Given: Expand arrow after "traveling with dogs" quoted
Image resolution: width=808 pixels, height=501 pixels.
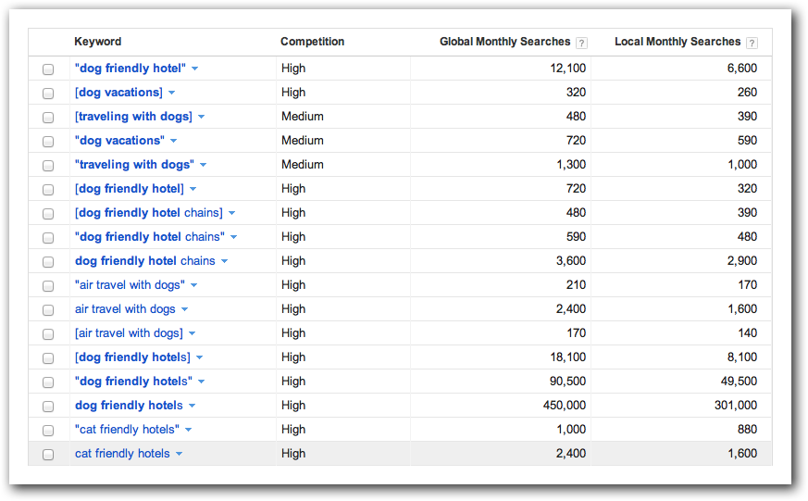Looking at the screenshot, I should [203, 165].
